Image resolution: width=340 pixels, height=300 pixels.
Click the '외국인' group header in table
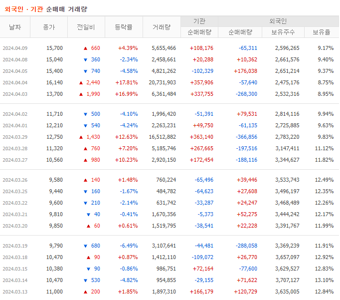(x=278, y=21)
